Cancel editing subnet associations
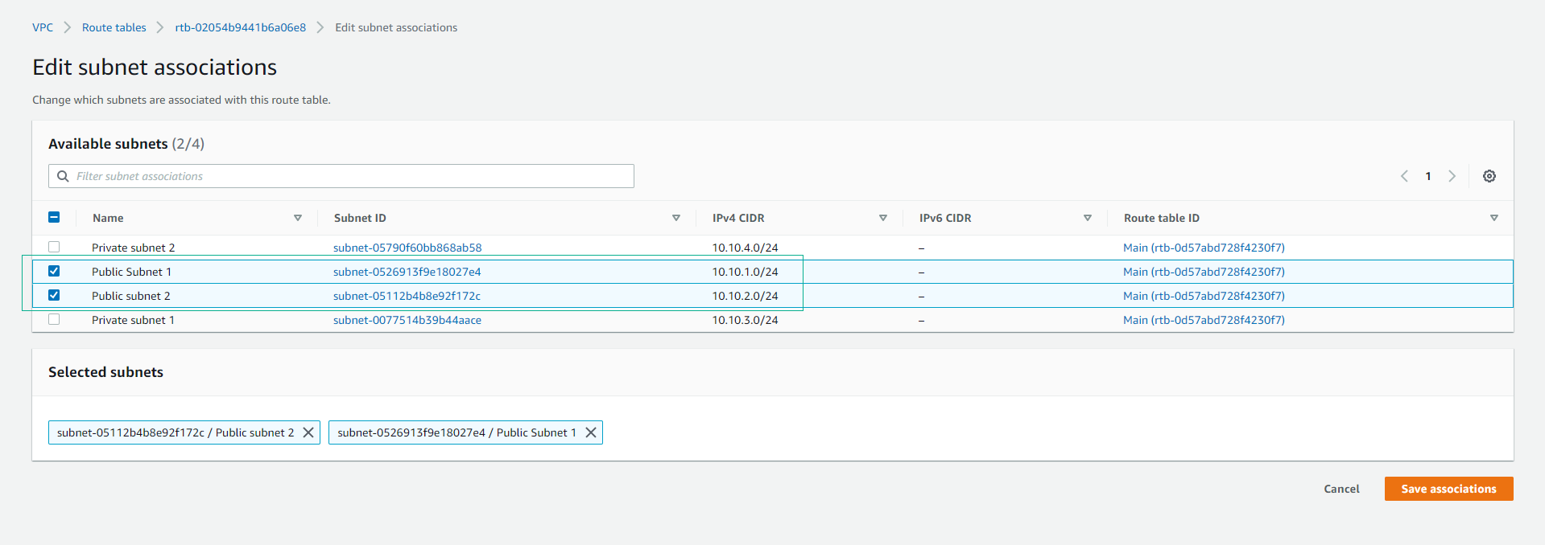The height and width of the screenshot is (545, 1545). 1341,489
